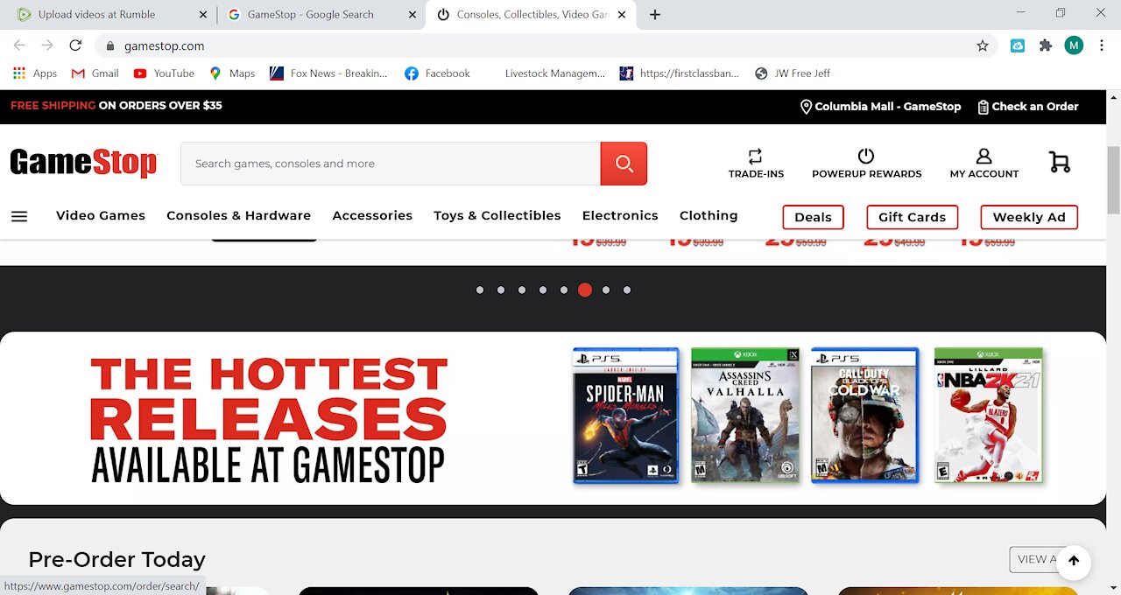1121x595 pixels.
Task: Click Assassin's Creed Valhalla game cover
Action: pos(745,416)
